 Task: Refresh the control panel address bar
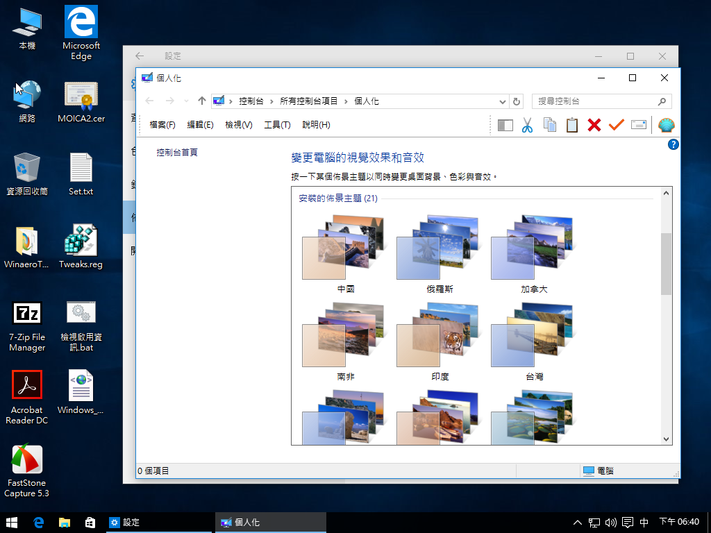coord(517,101)
